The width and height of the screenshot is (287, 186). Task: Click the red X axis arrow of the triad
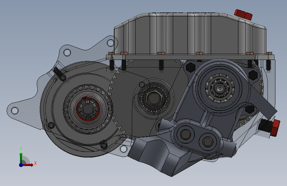point(28,165)
